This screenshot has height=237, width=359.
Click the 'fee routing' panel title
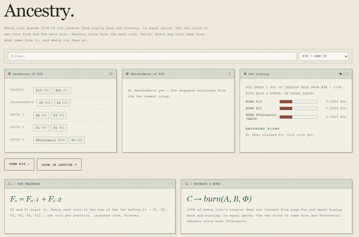click(258, 74)
